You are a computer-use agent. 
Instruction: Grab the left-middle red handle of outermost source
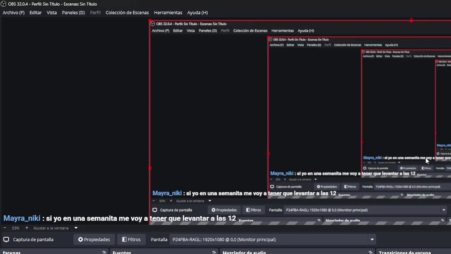pyautogui.click(x=150, y=168)
